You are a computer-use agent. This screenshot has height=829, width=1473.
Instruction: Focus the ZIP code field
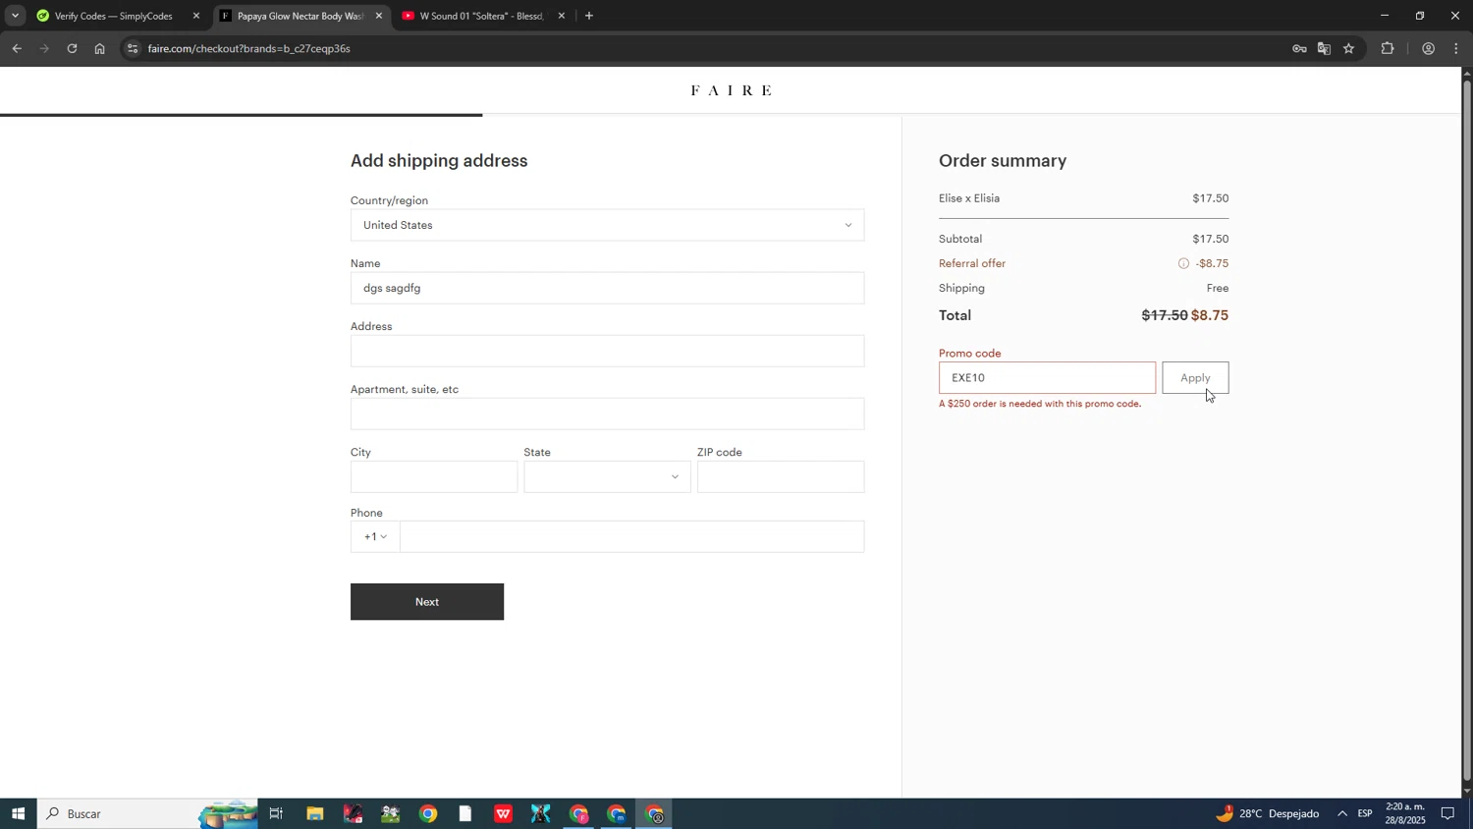[x=780, y=477]
